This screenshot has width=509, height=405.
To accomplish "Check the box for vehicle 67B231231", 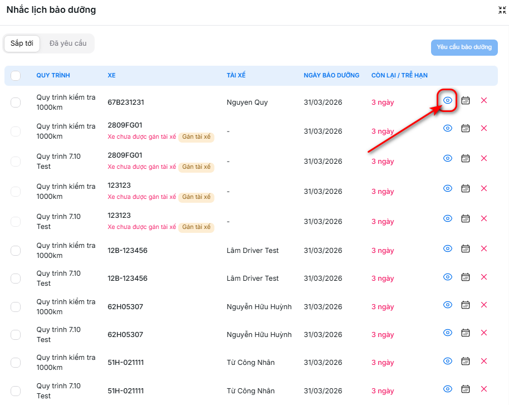I will (x=16, y=102).
